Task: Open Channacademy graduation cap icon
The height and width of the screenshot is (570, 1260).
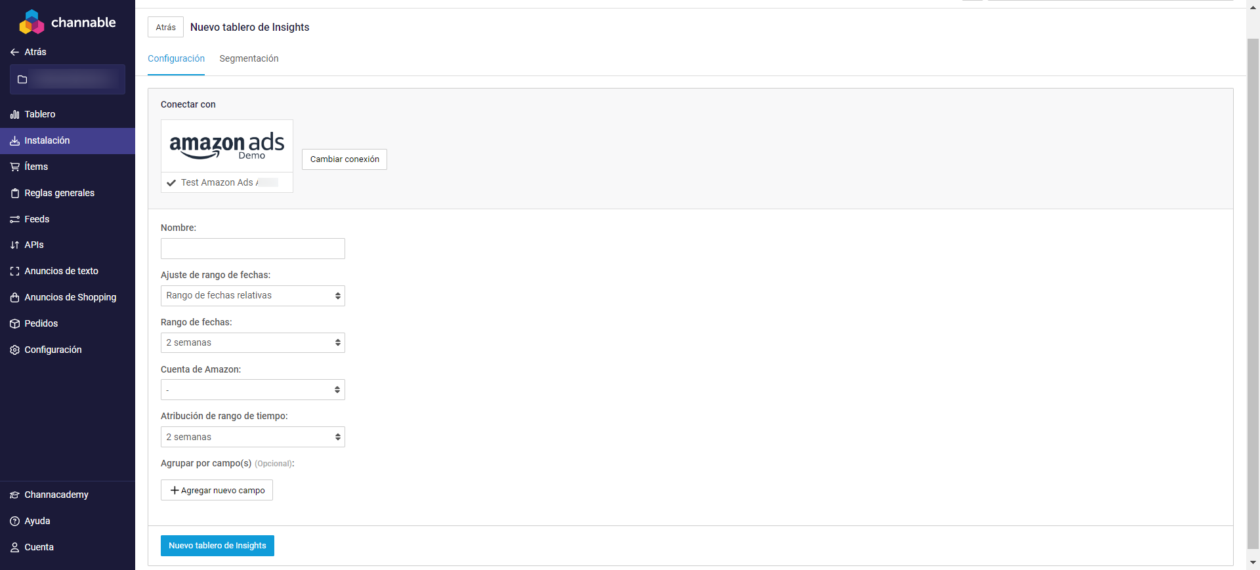Action: click(14, 495)
